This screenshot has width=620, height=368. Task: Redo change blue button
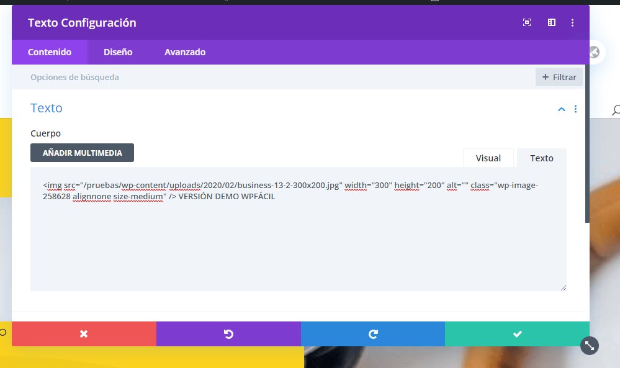[373, 334]
